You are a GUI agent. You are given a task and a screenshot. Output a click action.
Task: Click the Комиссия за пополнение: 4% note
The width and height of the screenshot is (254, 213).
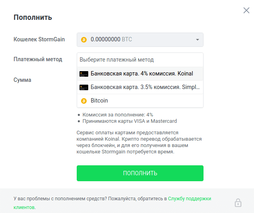click(117, 115)
